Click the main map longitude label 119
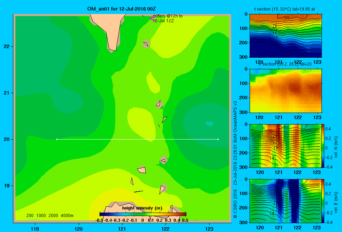This screenshot has width=342, height=232. coord(35,229)
